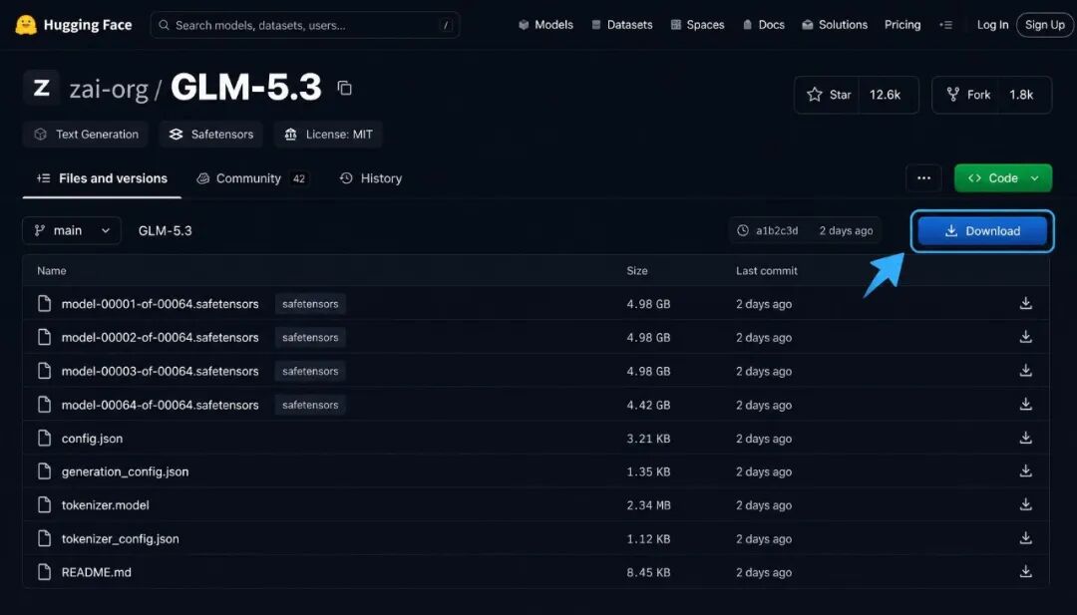Open model-00003-of-00064.safetensors file
Image resolution: width=1077 pixels, height=615 pixels.
click(x=160, y=372)
